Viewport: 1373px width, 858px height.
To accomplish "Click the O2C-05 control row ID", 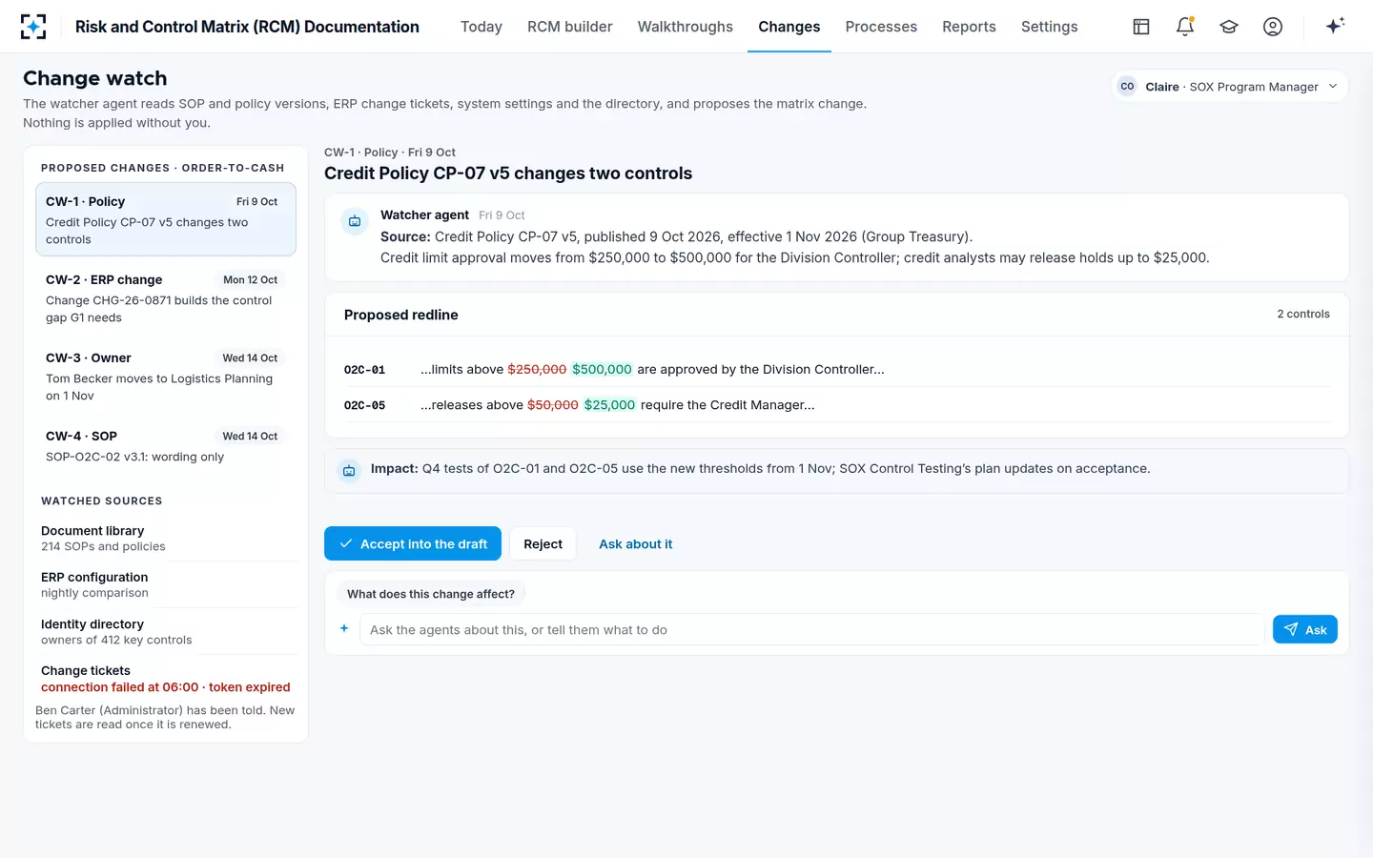I will [364, 405].
